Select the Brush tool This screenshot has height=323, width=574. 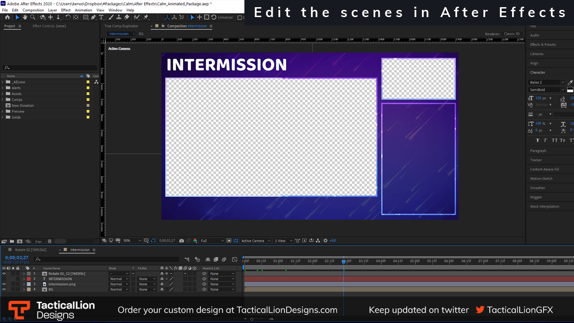coord(112,17)
